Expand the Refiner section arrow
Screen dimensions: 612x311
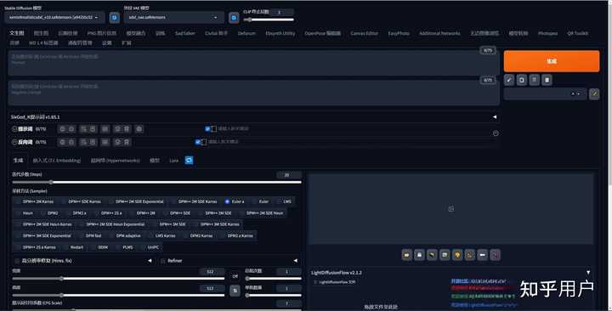point(296,261)
